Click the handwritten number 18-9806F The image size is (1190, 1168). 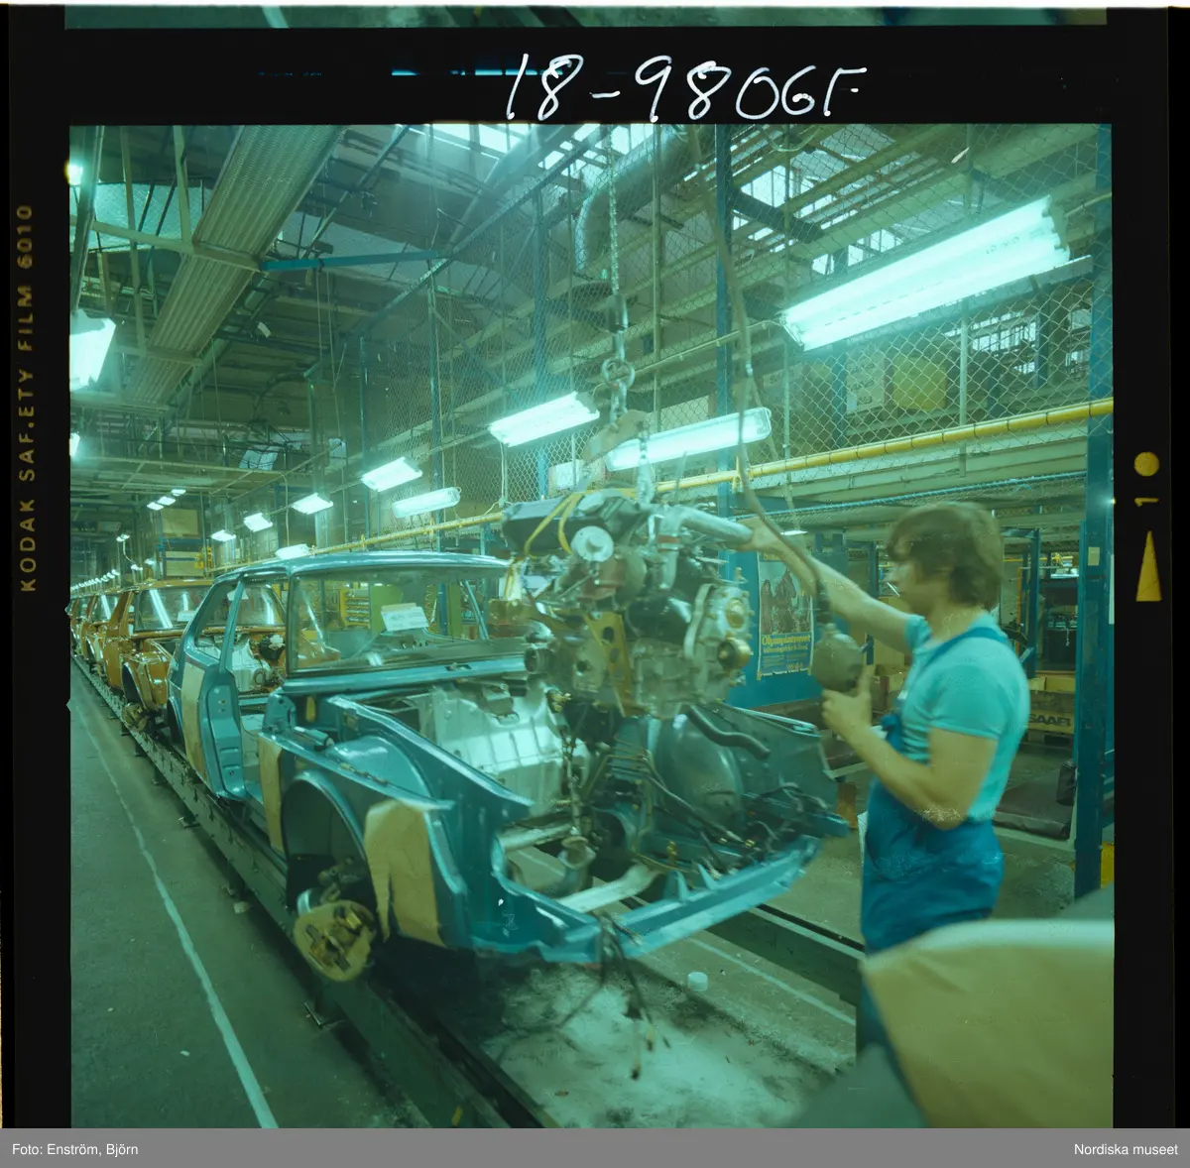click(x=684, y=87)
